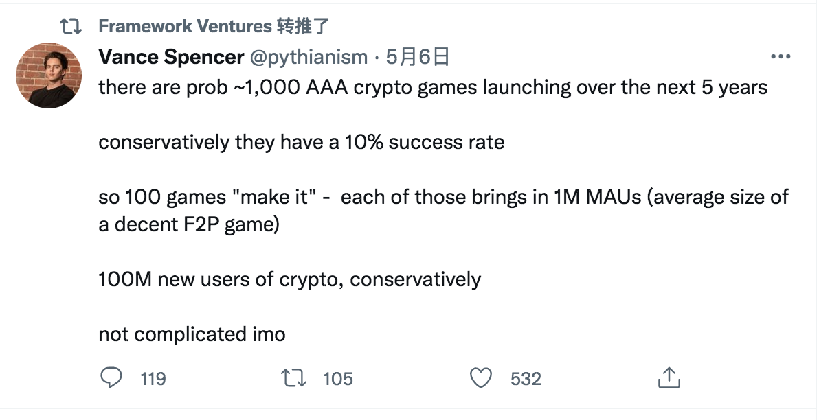This screenshot has height=420, width=830.
Task: Click the Framework Ventures 转推了 label
Action: (x=214, y=27)
